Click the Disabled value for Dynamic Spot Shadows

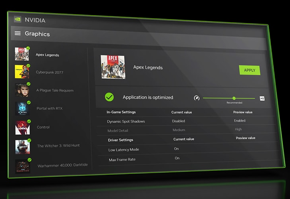pos(179,121)
